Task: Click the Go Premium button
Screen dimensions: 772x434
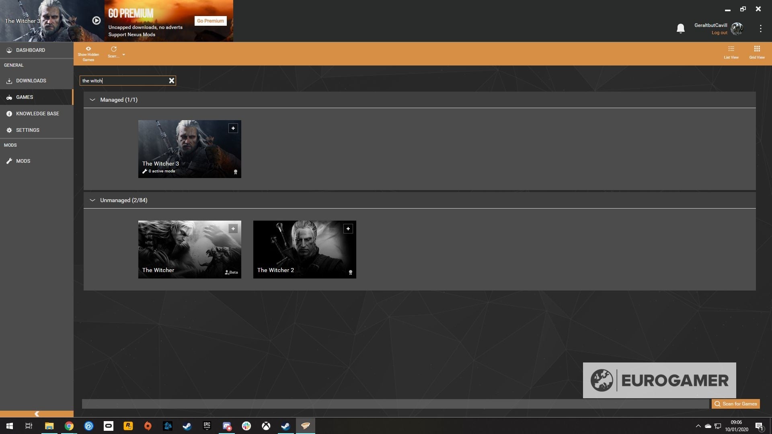Action: point(210,21)
